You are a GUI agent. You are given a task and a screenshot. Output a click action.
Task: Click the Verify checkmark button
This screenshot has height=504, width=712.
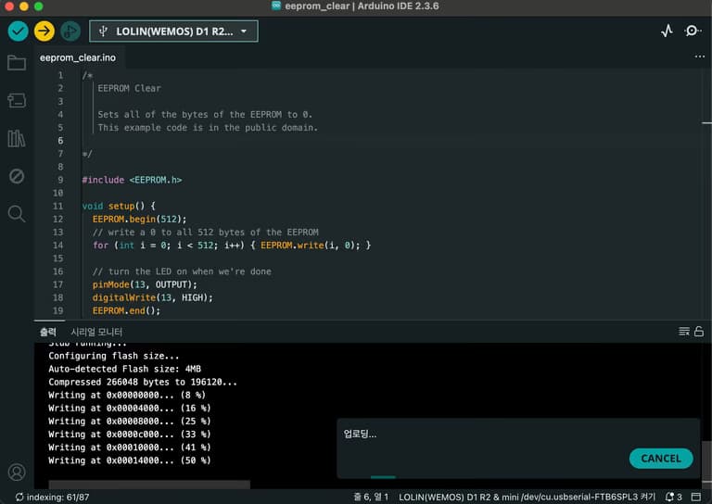pyautogui.click(x=18, y=31)
